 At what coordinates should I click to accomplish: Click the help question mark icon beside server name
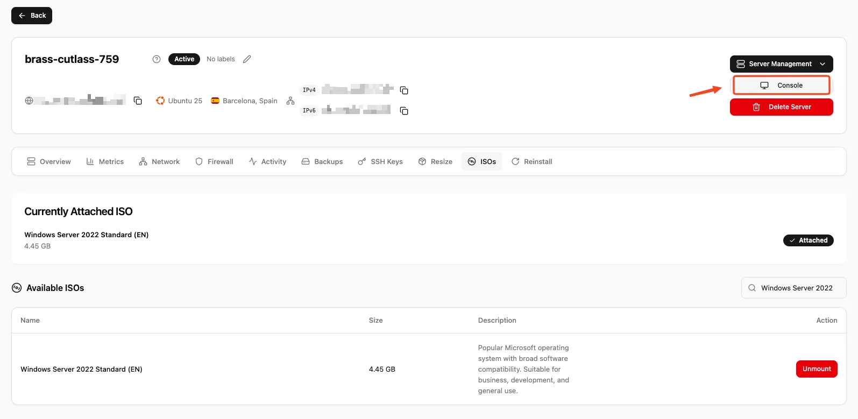157,59
